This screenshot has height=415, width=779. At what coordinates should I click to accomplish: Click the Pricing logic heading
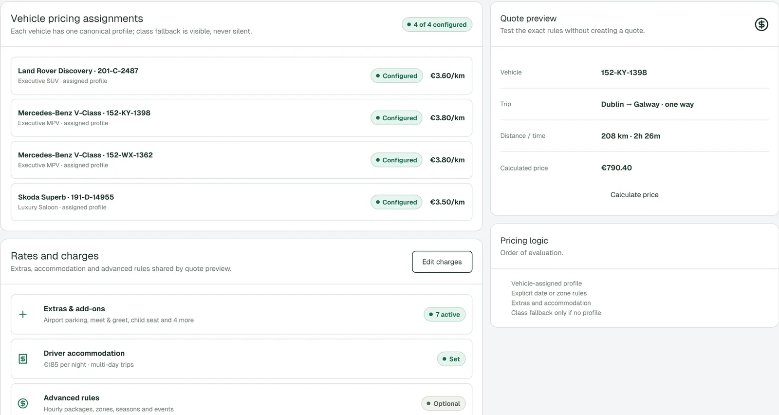(524, 241)
